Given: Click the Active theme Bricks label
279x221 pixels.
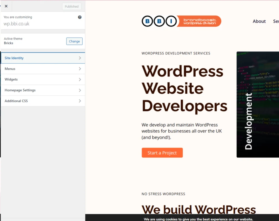Looking at the screenshot, I should click(13, 41).
